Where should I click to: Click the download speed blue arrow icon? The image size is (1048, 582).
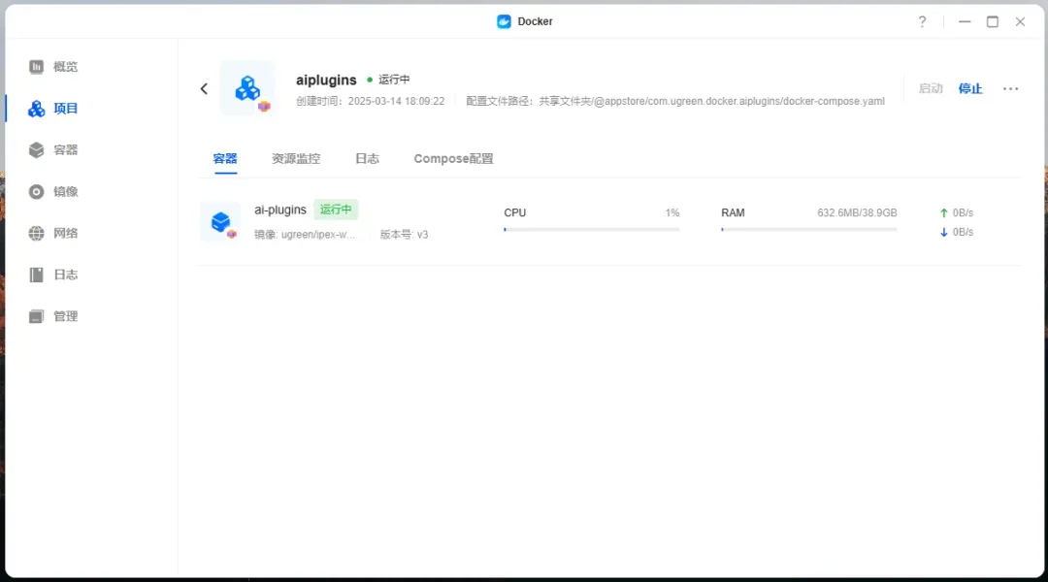click(944, 233)
